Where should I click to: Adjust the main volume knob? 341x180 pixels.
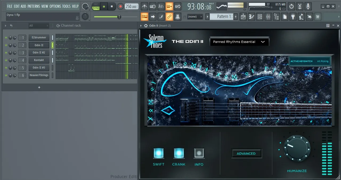tap(85, 6)
